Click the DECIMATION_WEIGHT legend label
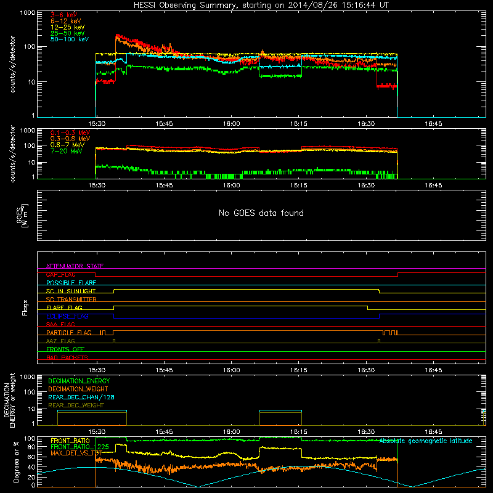The width and height of the screenshot is (493, 493). click(x=78, y=389)
